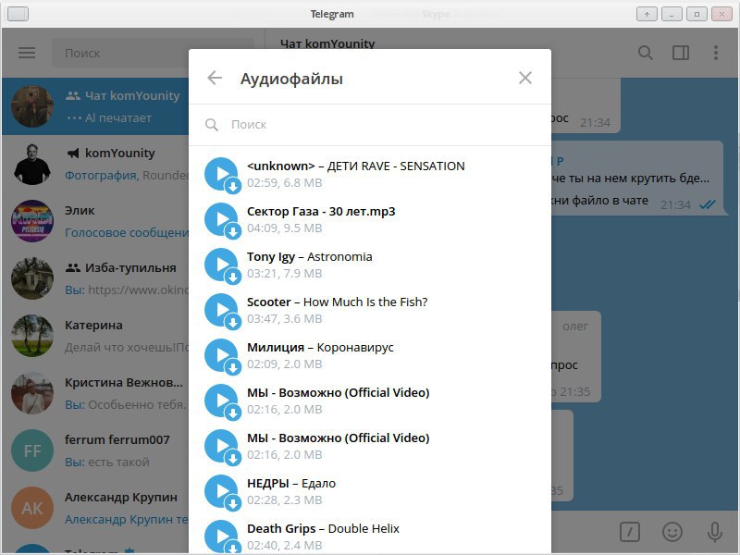
Task: Select the Scooter – How Much Is the Fish? title
Action: tap(337, 302)
